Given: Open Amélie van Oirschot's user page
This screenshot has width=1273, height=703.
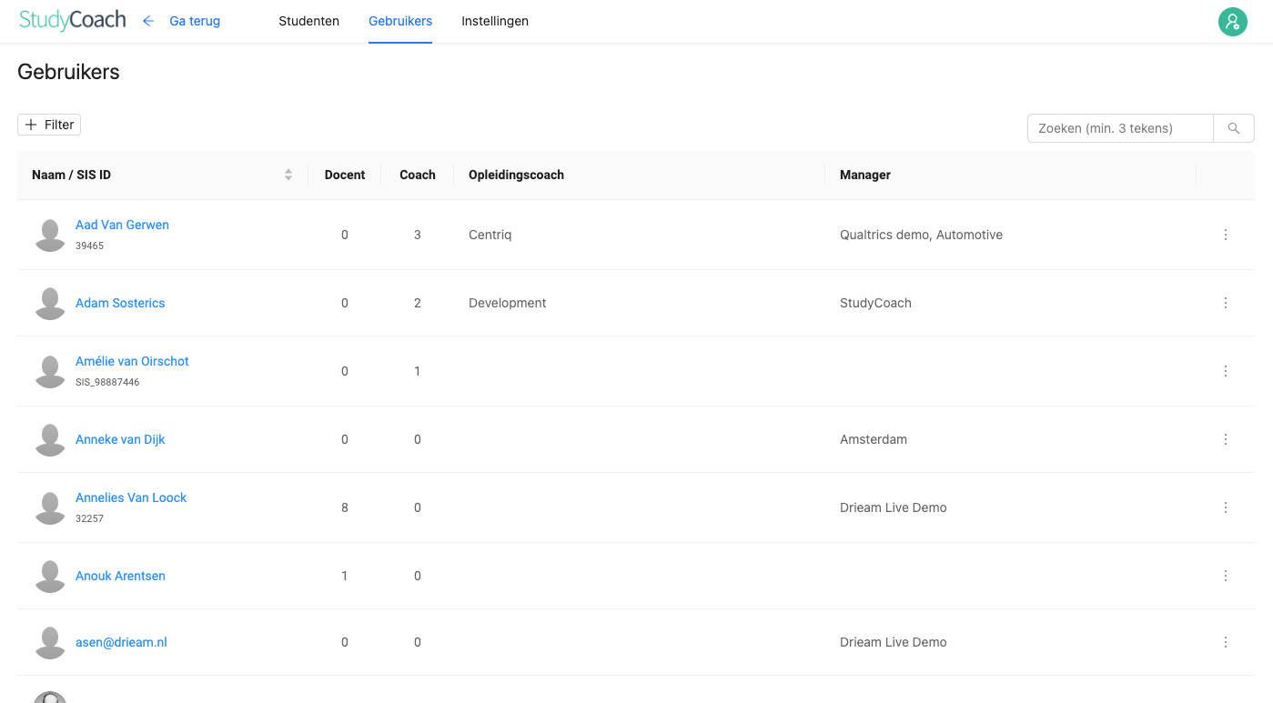Looking at the screenshot, I should click(132, 361).
